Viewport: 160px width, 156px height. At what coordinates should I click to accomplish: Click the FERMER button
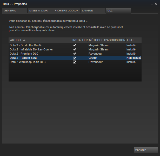pyautogui.click(x=146, y=150)
